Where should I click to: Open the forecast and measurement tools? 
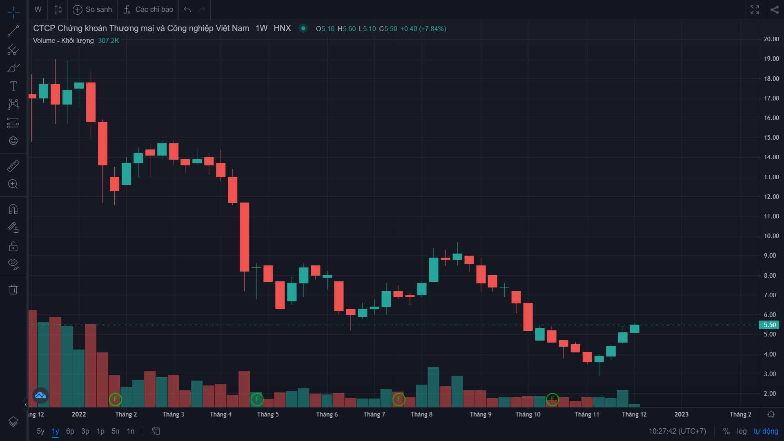[x=13, y=122]
